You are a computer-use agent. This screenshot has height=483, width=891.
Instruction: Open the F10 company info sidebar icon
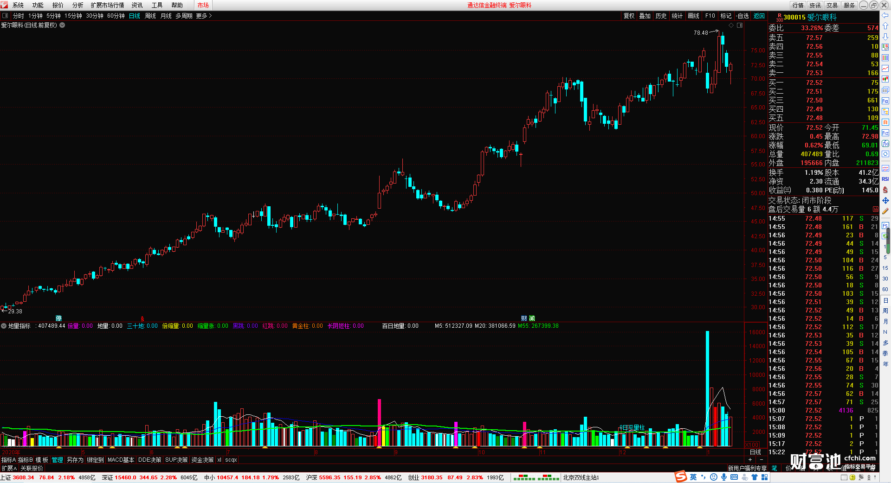(885, 101)
